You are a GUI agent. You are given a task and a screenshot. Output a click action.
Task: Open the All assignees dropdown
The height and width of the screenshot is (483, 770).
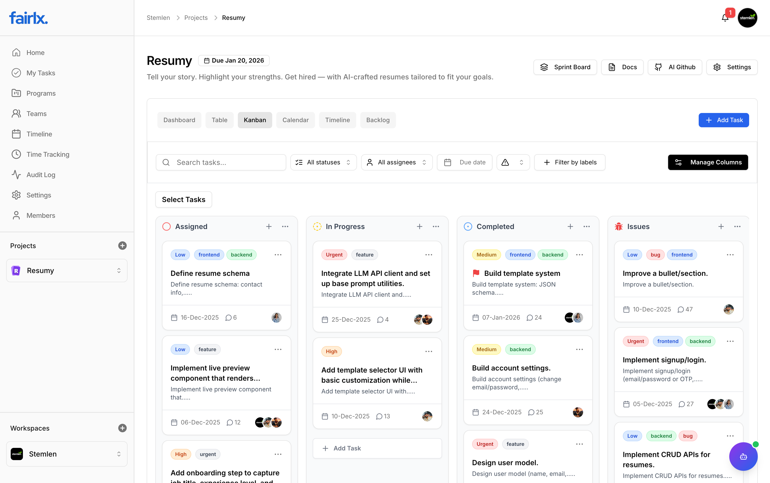(x=397, y=162)
